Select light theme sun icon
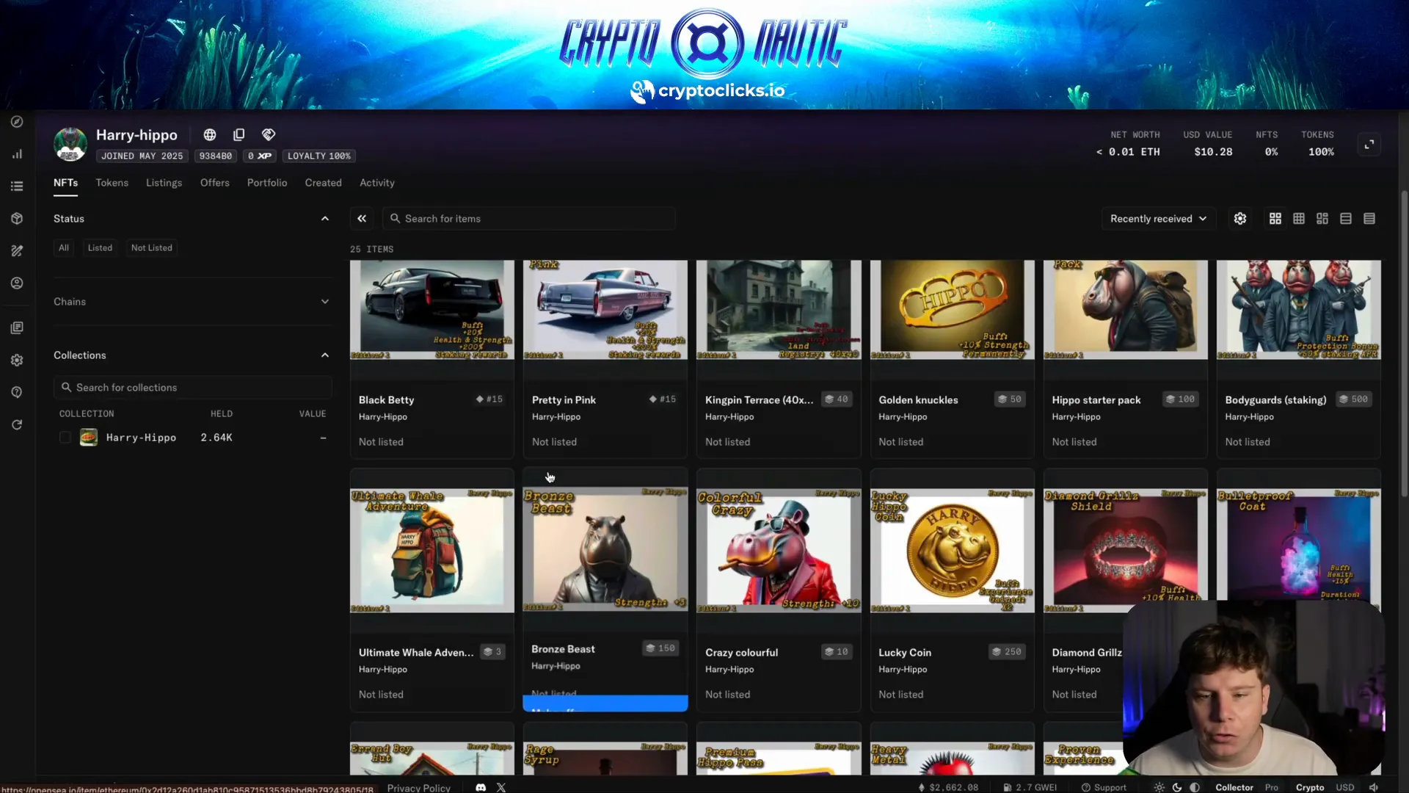The height and width of the screenshot is (793, 1409). (x=1159, y=787)
